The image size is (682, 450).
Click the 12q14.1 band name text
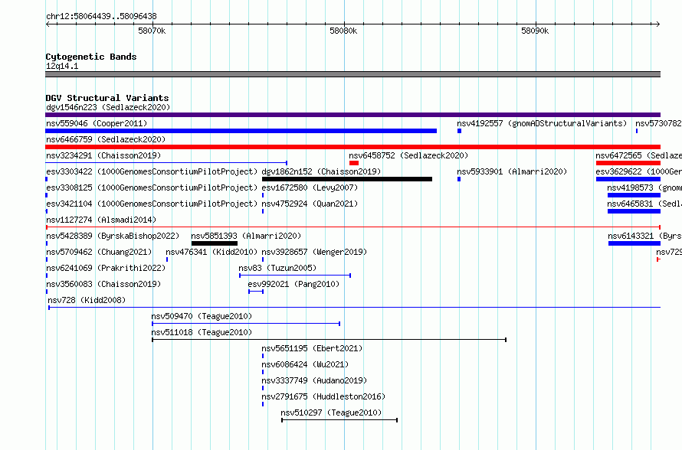[x=62, y=66]
